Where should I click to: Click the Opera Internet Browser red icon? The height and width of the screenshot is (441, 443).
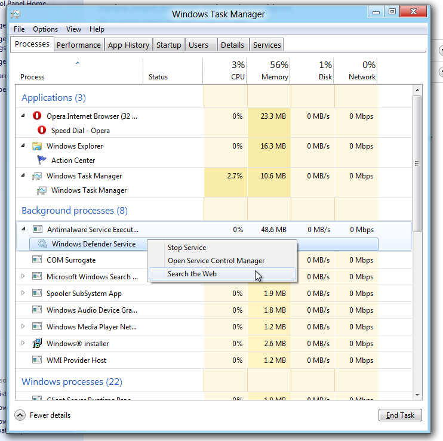pyautogui.click(x=37, y=116)
